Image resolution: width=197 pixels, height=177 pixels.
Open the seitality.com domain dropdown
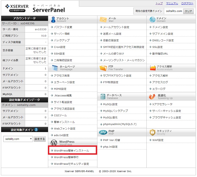18,139
